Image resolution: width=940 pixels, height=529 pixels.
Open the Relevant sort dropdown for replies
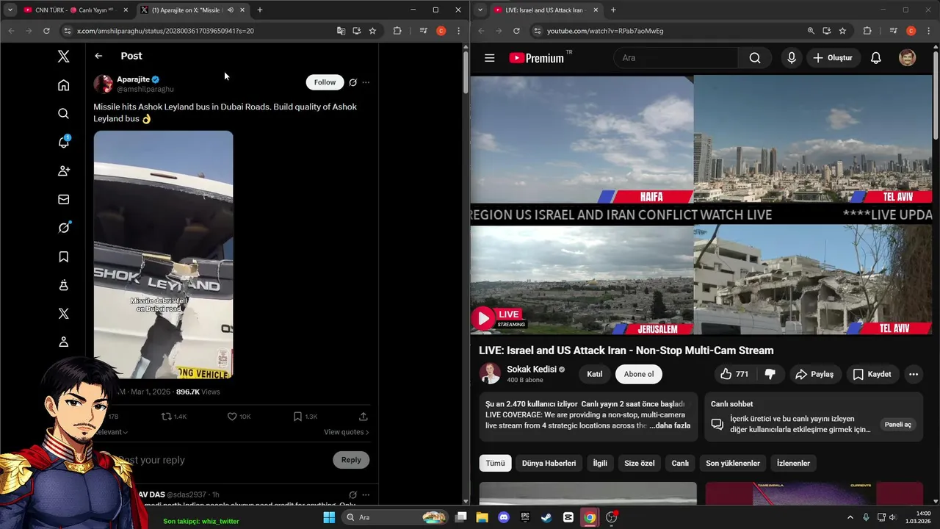111,432
